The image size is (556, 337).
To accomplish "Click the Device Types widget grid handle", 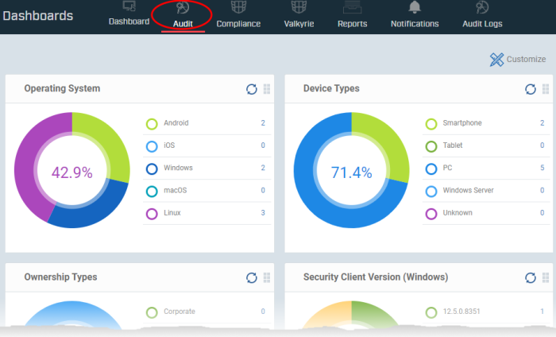I will tap(546, 89).
